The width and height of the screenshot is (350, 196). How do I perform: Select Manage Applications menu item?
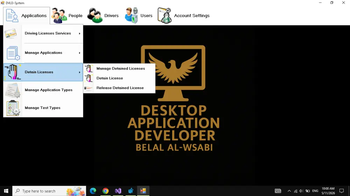43,53
